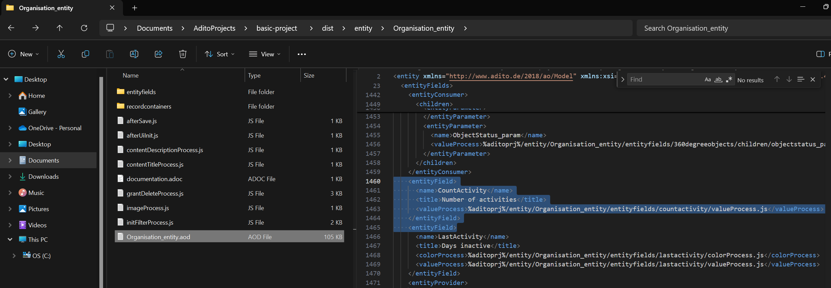Select Music in navigation pane
Viewport: 831px width, 288px height.
tap(36, 193)
